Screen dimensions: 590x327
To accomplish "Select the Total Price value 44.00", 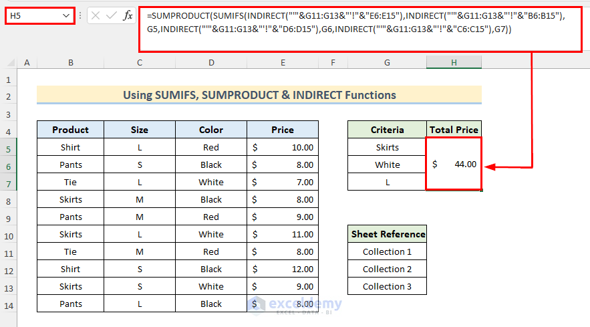I will (x=454, y=164).
